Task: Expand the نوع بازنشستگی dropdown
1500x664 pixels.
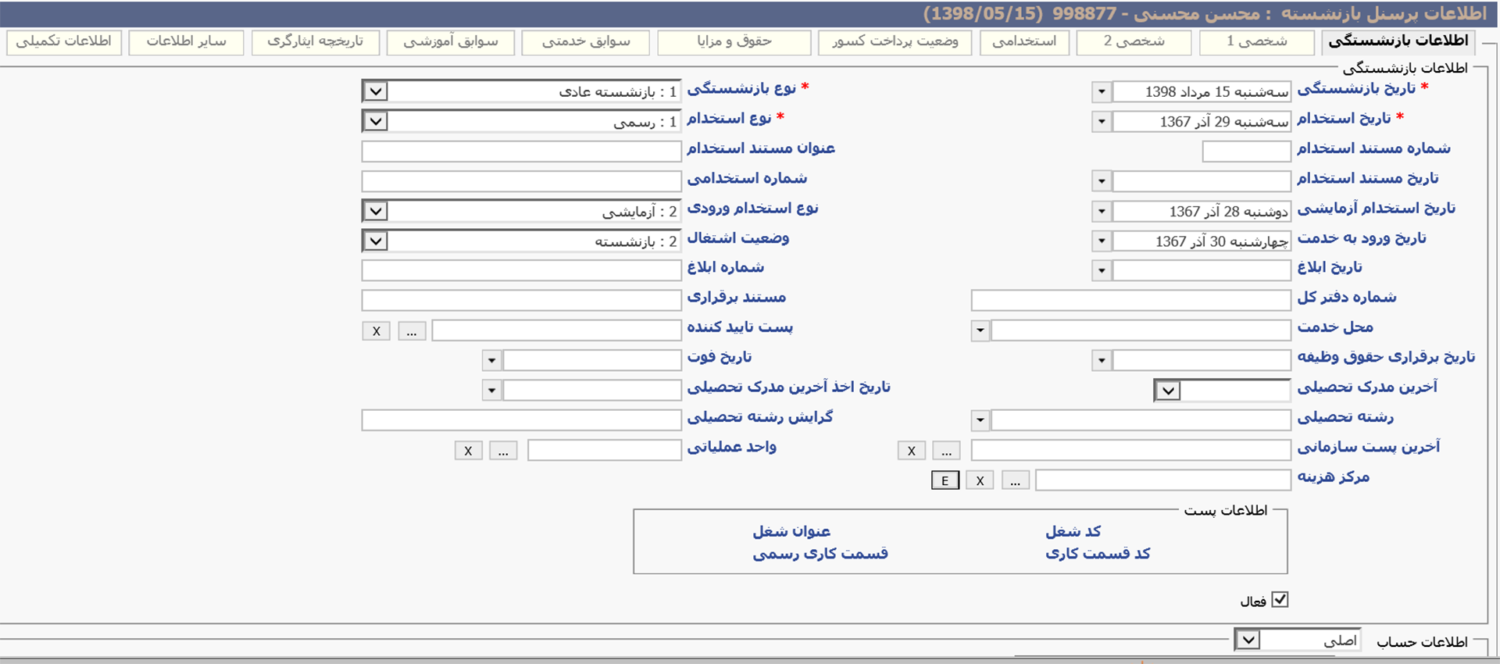Action: point(376,91)
